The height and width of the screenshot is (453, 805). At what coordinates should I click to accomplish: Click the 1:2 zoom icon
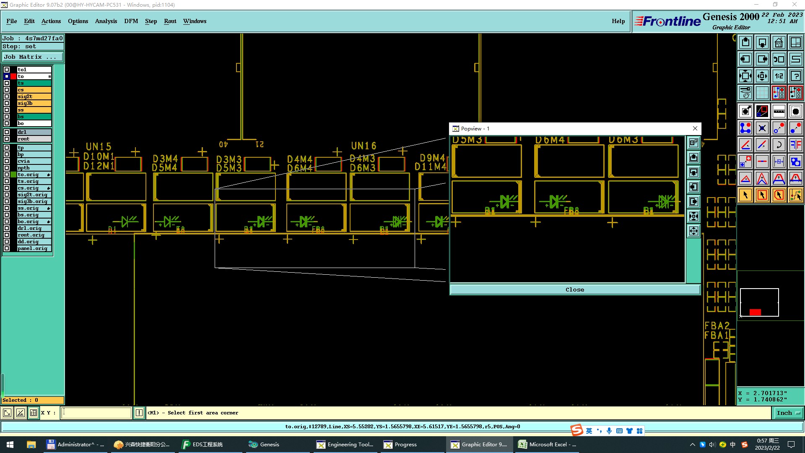pyautogui.click(x=779, y=76)
